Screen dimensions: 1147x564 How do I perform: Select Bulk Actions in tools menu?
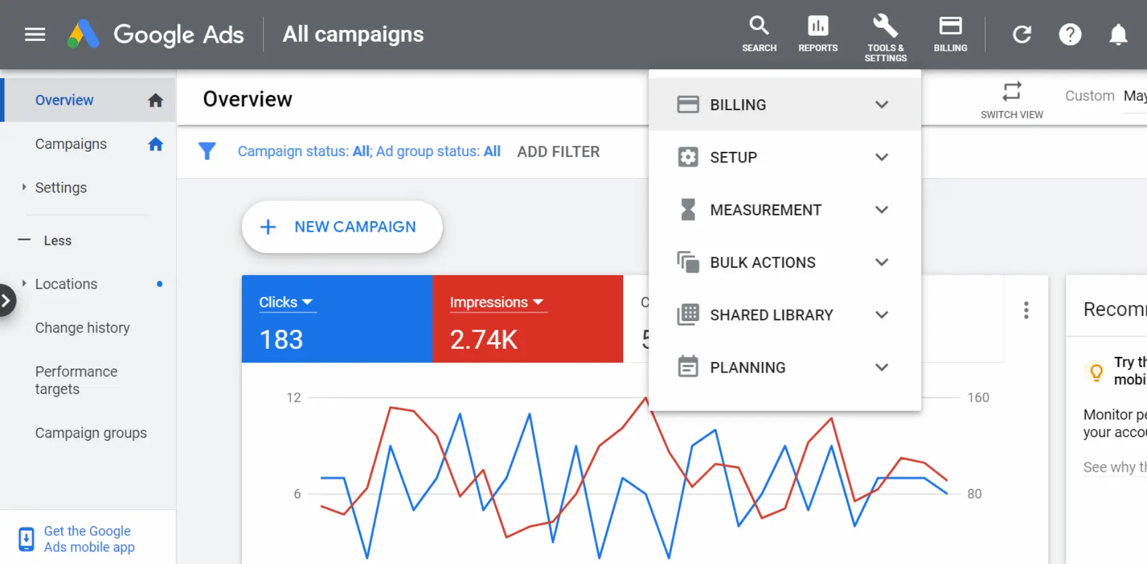pos(763,263)
